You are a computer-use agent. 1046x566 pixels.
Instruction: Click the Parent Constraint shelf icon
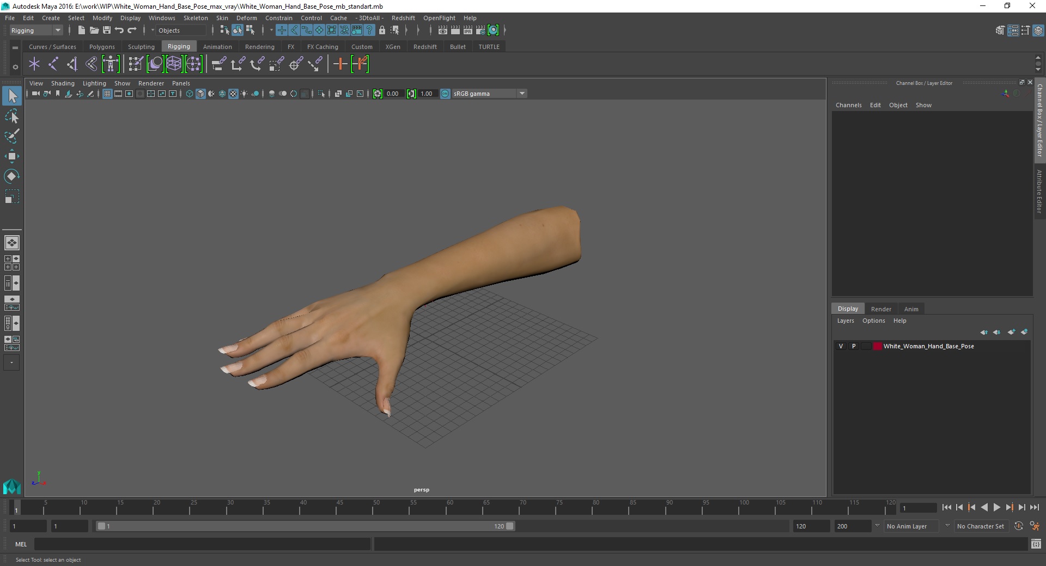pos(219,64)
